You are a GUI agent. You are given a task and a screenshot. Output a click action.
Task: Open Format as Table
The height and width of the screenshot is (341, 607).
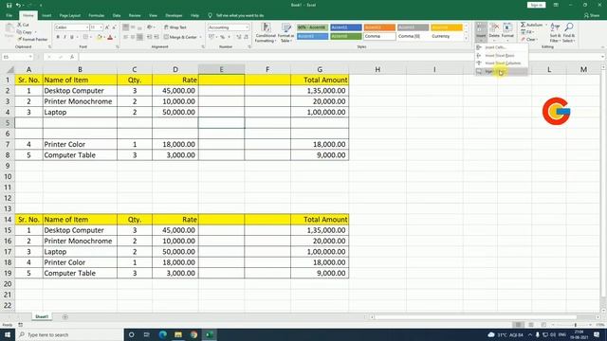[x=286, y=33]
